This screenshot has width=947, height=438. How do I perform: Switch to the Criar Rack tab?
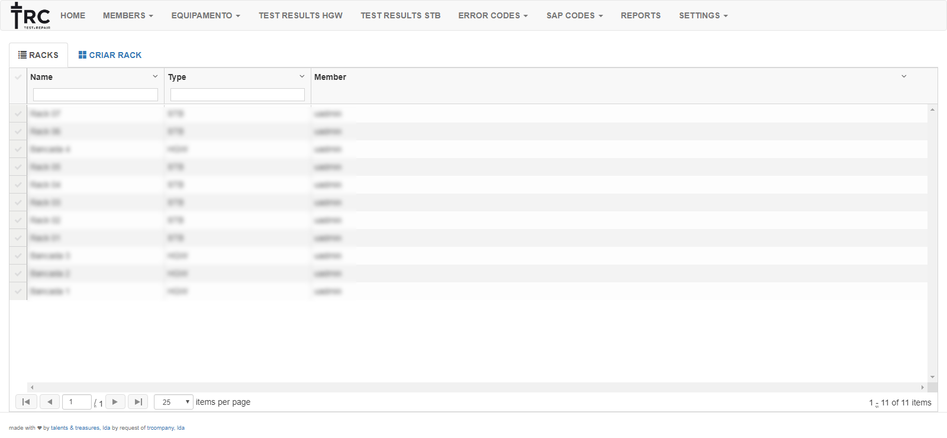110,55
